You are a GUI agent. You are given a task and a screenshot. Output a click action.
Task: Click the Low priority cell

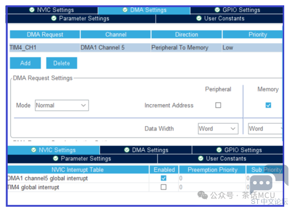252,48
